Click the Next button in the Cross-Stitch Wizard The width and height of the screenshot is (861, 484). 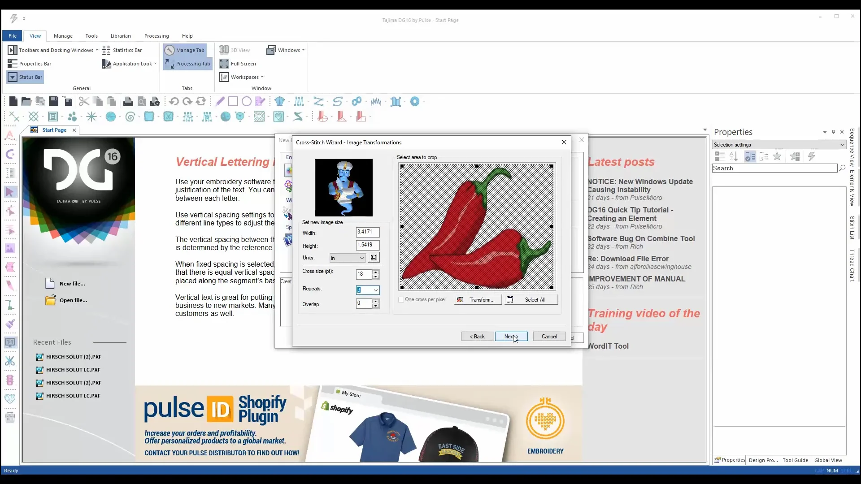tap(511, 336)
